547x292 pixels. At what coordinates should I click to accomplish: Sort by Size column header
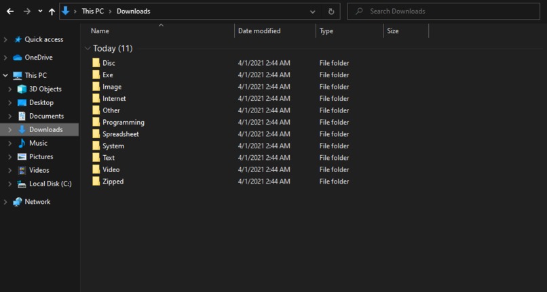click(x=393, y=31)
